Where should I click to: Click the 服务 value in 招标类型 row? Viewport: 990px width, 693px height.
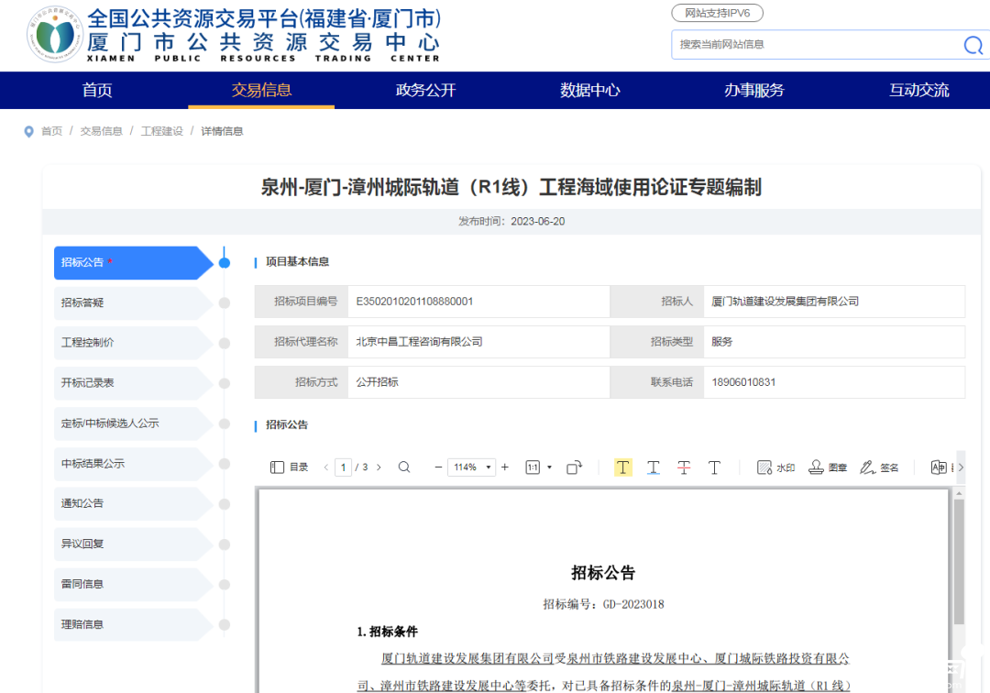(721, 341)
